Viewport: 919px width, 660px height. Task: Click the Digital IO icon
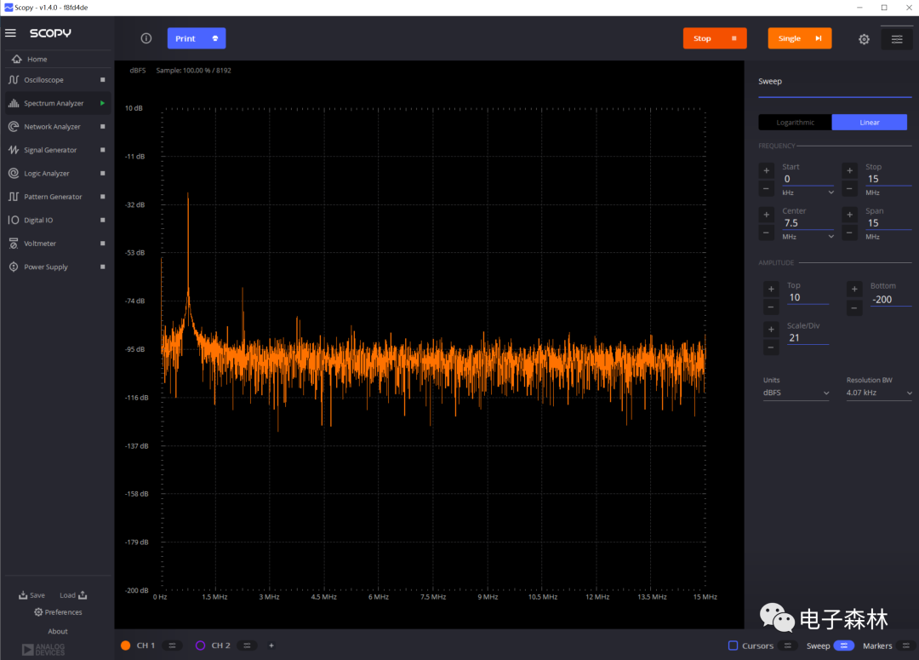[x=14, y=220]
